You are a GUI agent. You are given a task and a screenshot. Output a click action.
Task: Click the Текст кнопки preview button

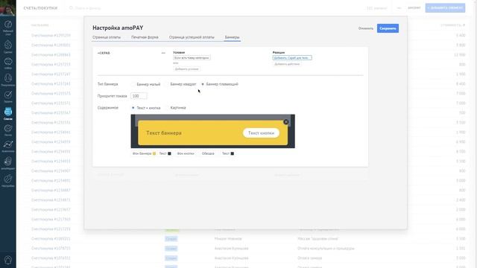[261, 133]
